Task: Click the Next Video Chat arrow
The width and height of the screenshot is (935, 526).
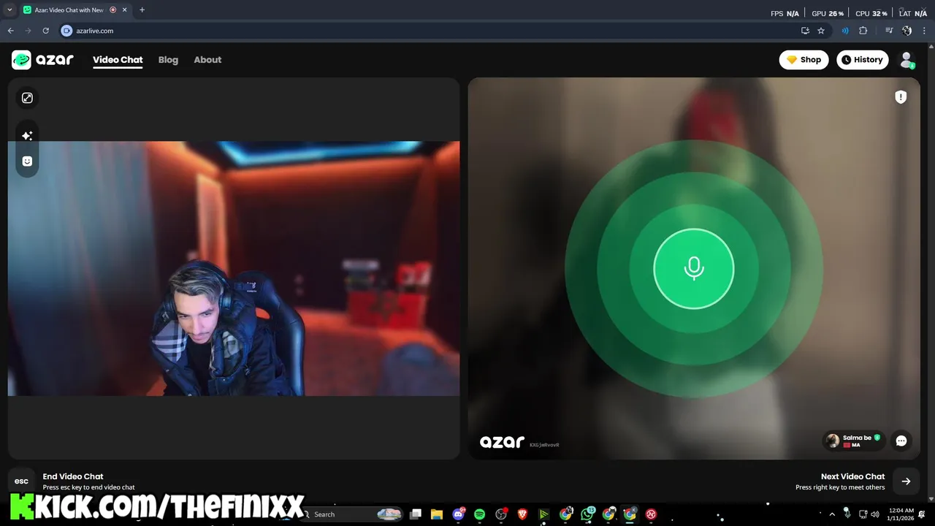Action: [x=906, y=481]
